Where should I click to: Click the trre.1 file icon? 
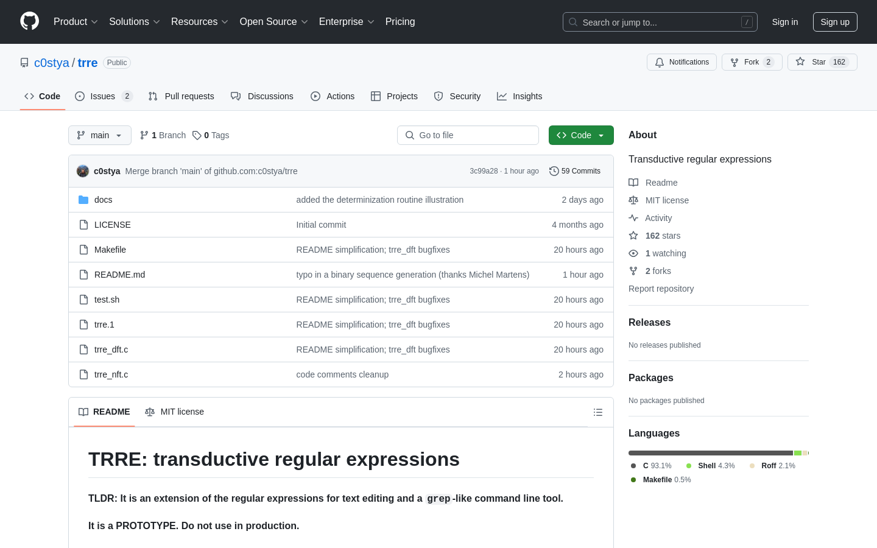pos(83,325)
